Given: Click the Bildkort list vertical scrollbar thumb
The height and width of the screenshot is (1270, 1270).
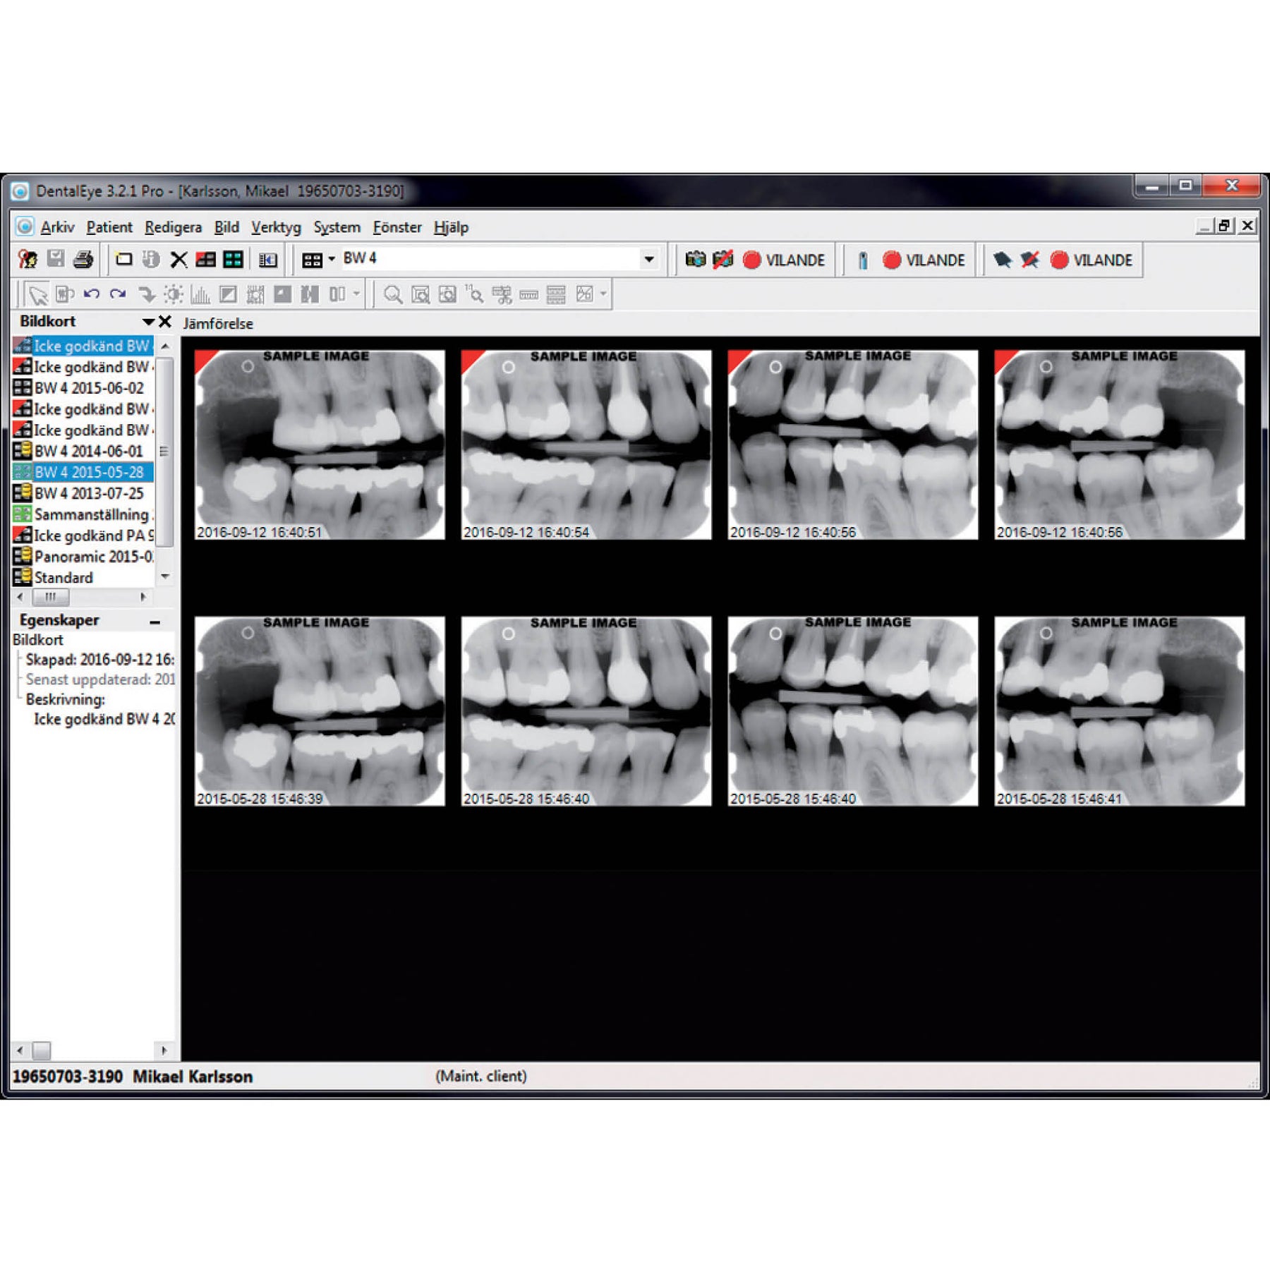Looking at the screenshot, I should pos(164,452).
